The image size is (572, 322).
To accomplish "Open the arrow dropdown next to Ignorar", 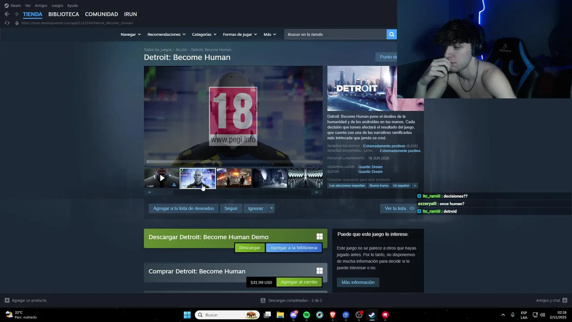I will point(271,208).
